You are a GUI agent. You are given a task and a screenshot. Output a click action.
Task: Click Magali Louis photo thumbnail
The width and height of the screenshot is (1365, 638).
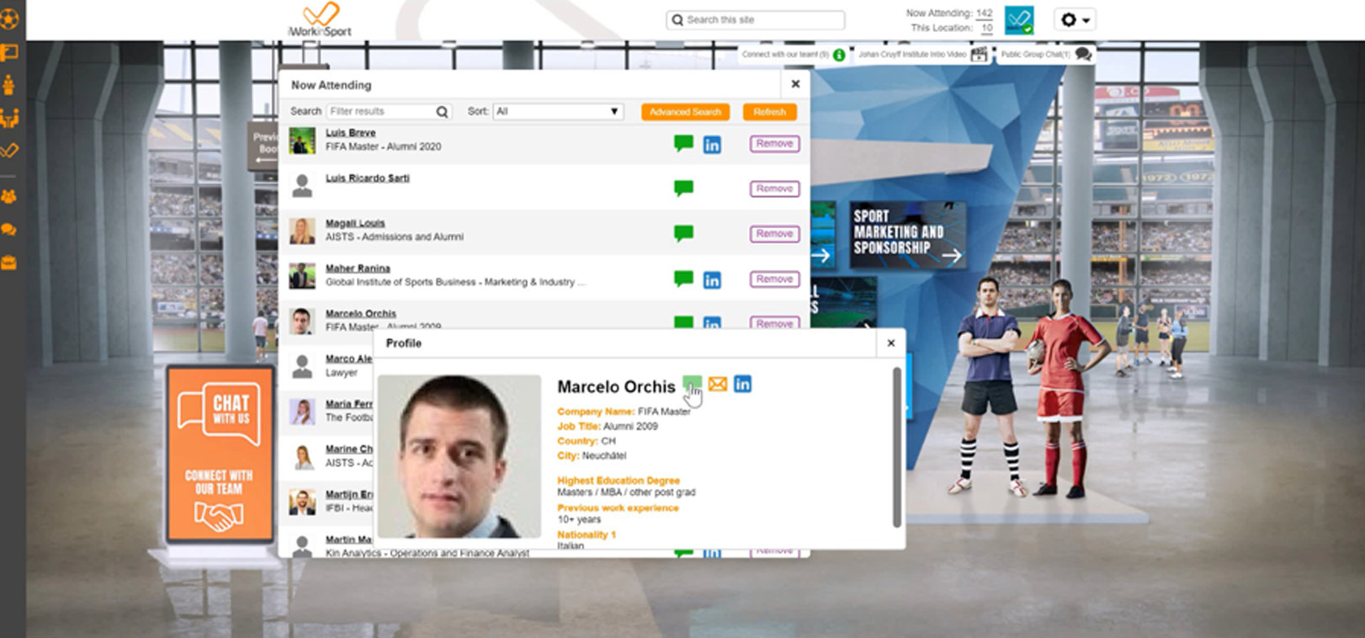(302, 231)
